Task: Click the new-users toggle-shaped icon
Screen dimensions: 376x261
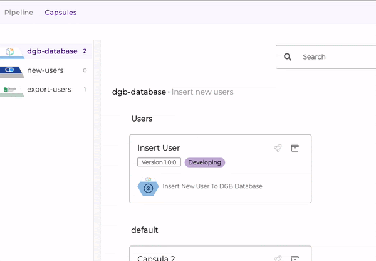Action: [x=10, y=70]
